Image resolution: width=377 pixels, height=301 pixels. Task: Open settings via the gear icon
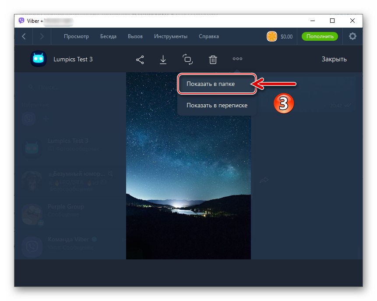coord(352,36)
